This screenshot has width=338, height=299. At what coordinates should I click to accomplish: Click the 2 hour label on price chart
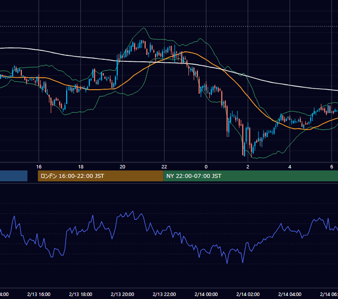tap(248, 167)
